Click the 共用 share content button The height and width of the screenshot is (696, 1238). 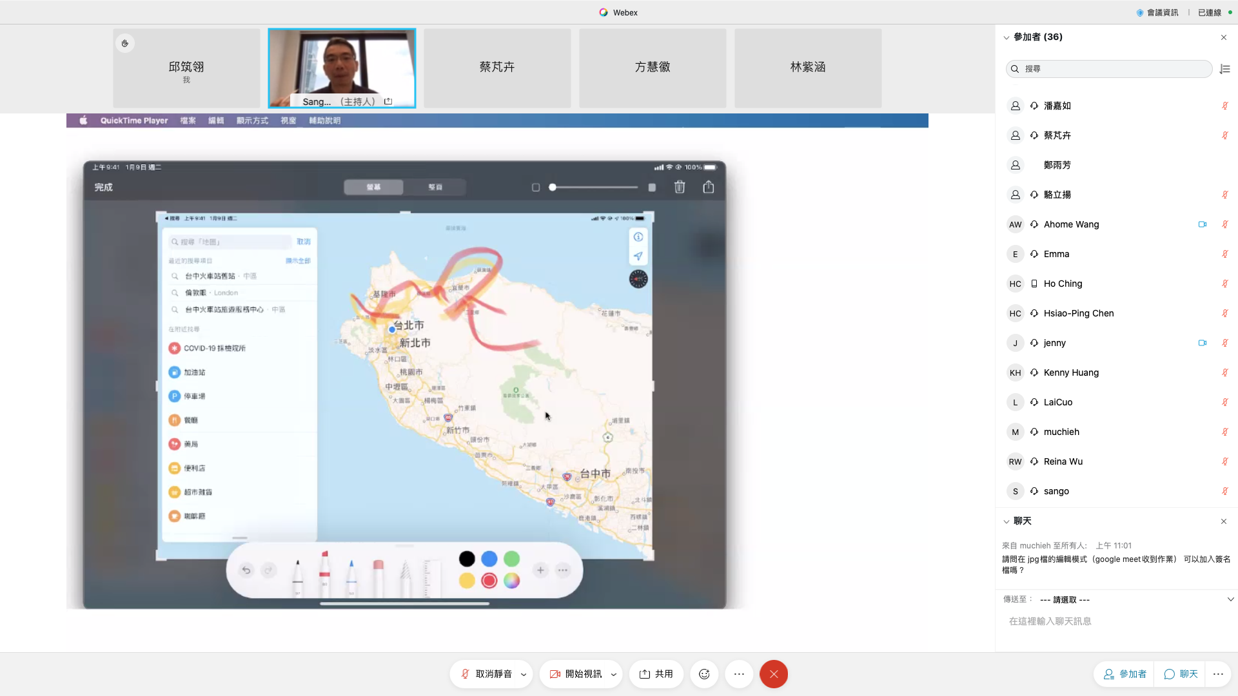(x=656, y=674)
